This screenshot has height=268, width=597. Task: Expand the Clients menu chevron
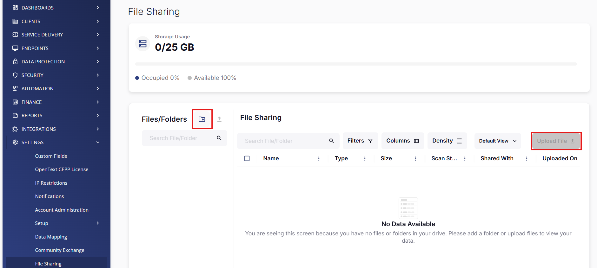tap(98, 21)
